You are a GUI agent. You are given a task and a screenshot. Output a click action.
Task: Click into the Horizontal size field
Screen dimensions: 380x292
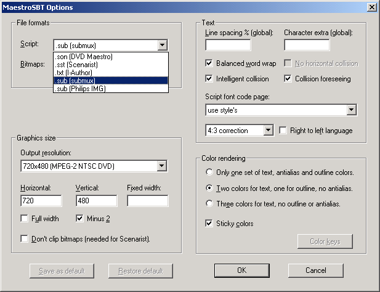(x=41, y=201)
